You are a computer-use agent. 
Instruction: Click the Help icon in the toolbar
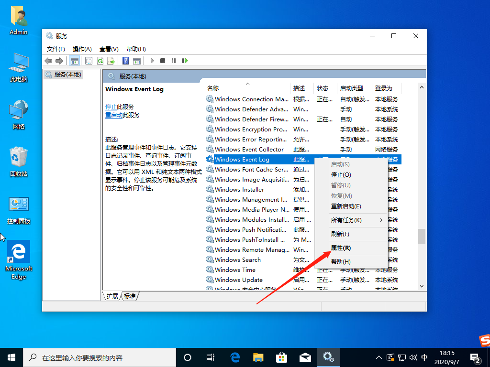coord(125,61)
